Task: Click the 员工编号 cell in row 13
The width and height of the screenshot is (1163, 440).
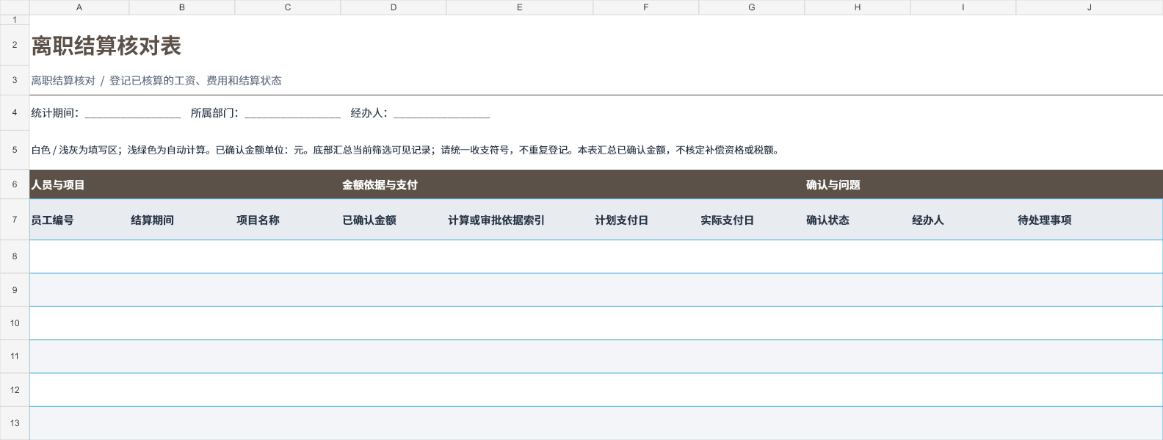Action: [x=79, y=423]
